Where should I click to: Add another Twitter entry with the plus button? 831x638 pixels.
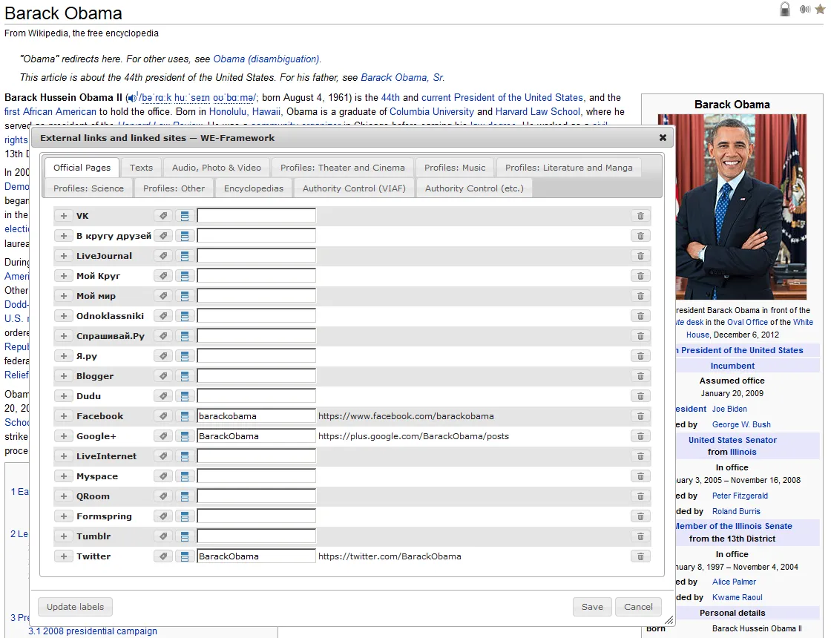pos(64,556)
